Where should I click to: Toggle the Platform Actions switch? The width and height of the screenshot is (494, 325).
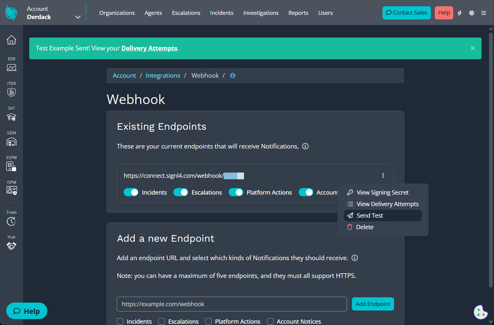point(236,192)
